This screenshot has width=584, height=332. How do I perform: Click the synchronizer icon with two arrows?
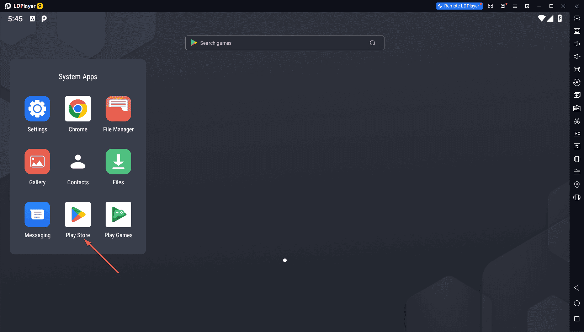(x=577, y=146)
